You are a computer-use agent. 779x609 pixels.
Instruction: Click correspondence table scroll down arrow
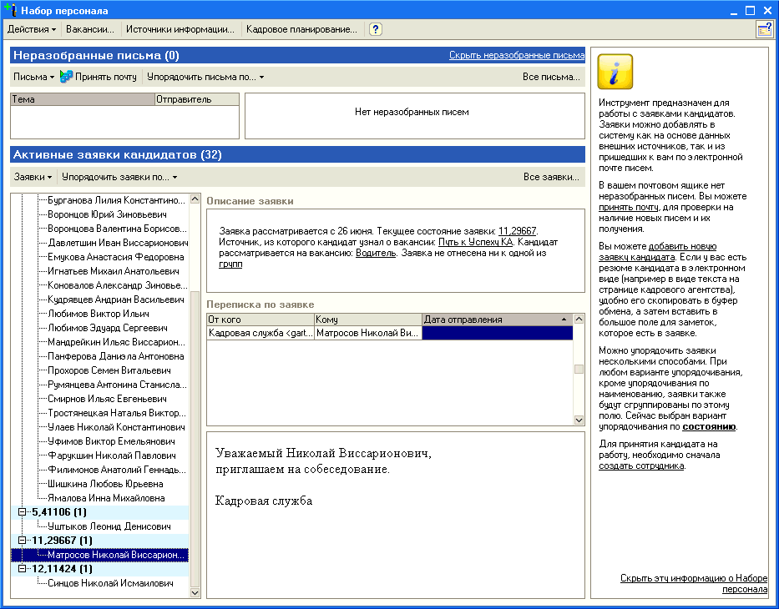tap(579, 420)
